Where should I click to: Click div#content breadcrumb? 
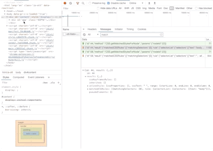click(x=30, y=72)
